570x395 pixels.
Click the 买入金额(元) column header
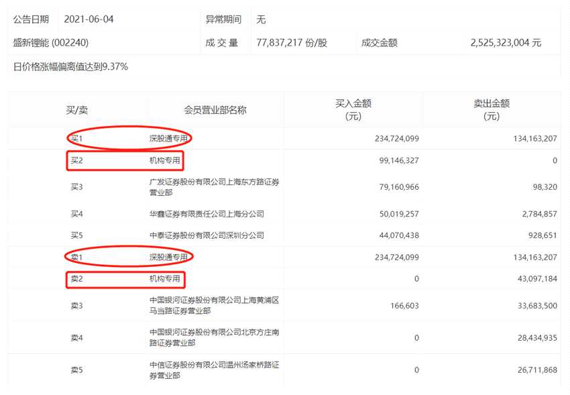(353, 110)
